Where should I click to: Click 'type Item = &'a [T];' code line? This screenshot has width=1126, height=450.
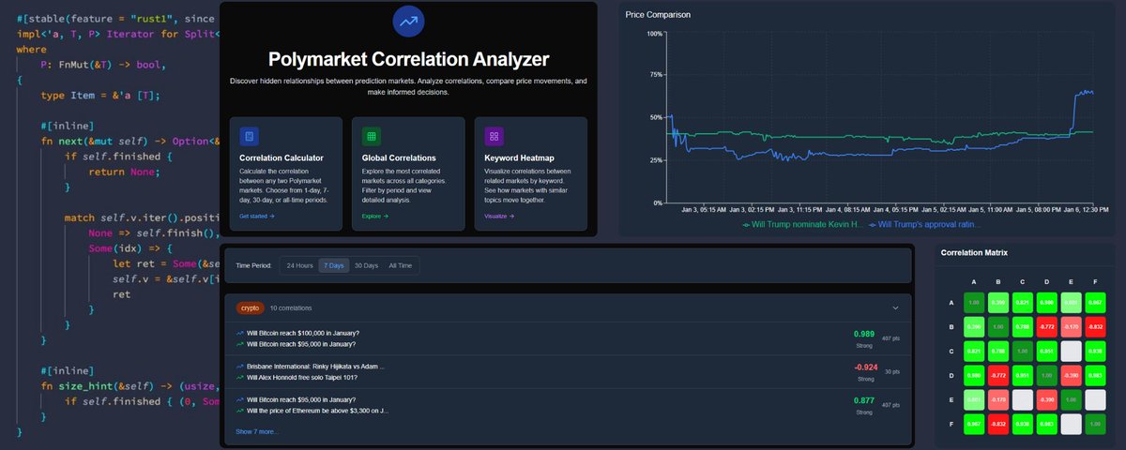pos(99,96)
